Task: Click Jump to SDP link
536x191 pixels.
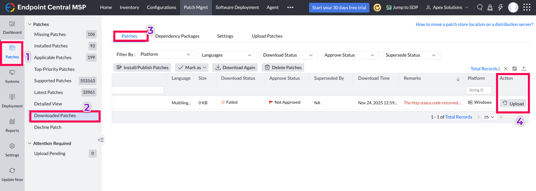Action: tap(402, 8)
